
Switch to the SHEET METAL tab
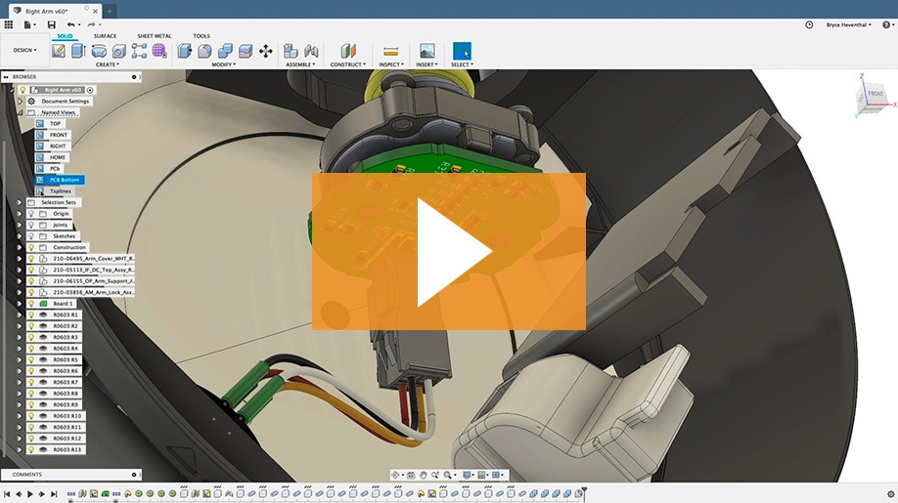154,36
